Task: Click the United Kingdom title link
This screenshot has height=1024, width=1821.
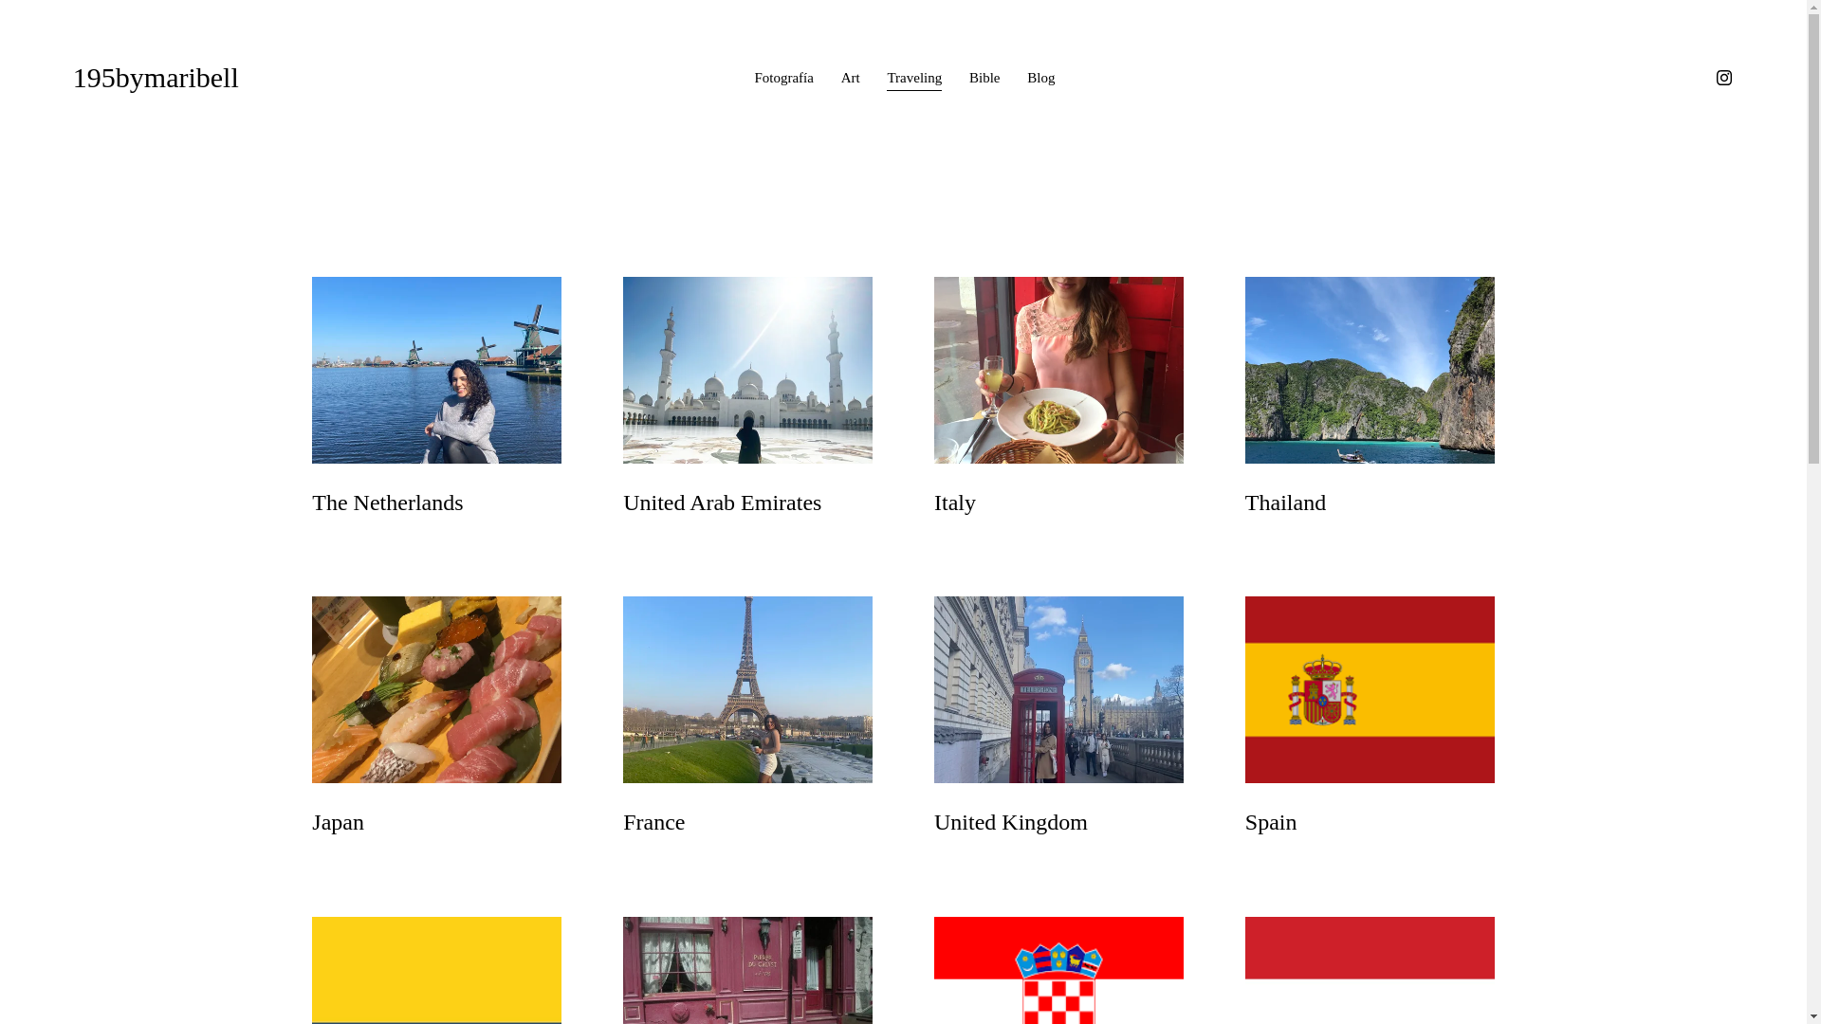Action: point(1010,822)
